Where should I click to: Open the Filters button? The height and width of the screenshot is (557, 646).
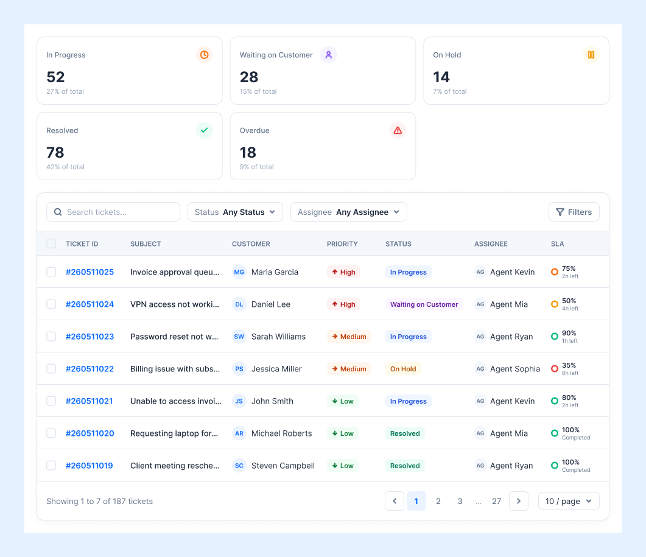coord(574,212)
